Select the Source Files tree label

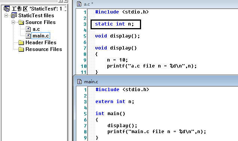40,22
